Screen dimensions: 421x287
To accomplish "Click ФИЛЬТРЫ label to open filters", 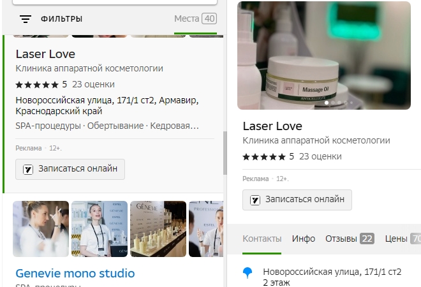I will pos(61,19).
